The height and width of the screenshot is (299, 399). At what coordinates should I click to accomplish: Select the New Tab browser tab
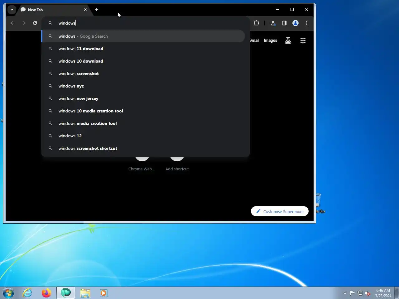(x=53, y=10)
